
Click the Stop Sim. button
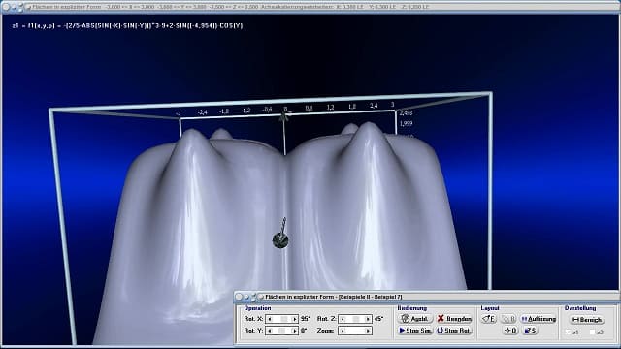[x=415, y=331]
